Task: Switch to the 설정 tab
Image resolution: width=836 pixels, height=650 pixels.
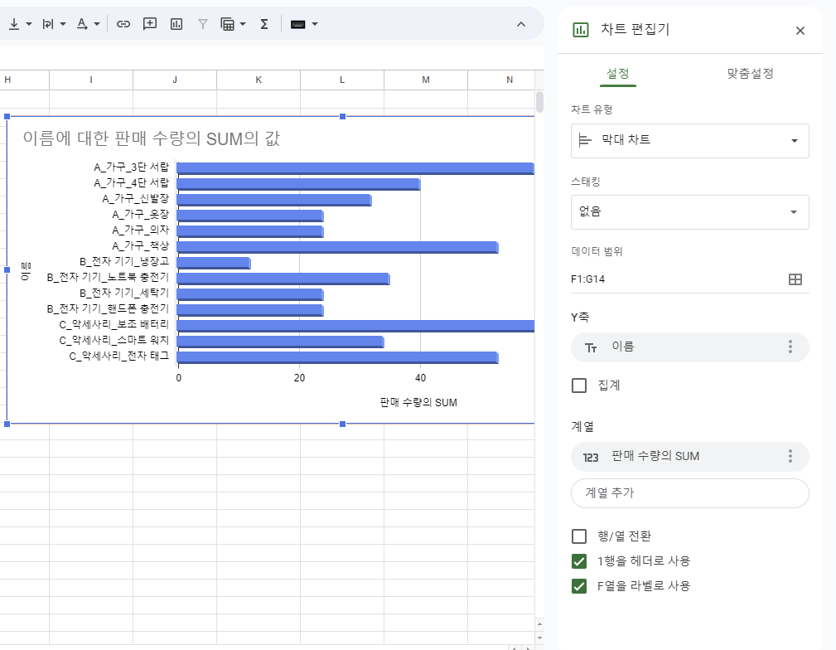Action: click(x=618, y=74)
